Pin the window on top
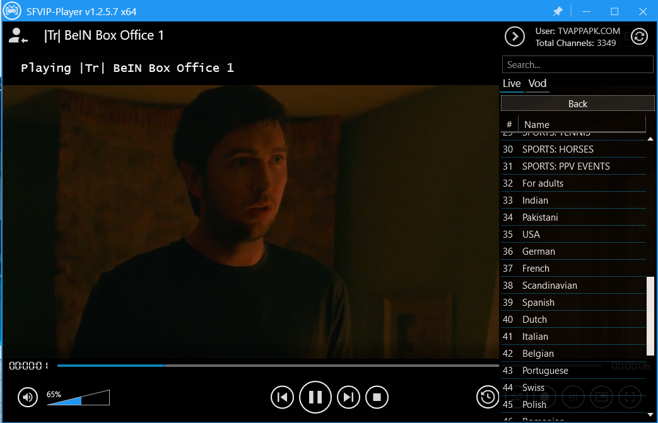 click(x=558, y=11)
